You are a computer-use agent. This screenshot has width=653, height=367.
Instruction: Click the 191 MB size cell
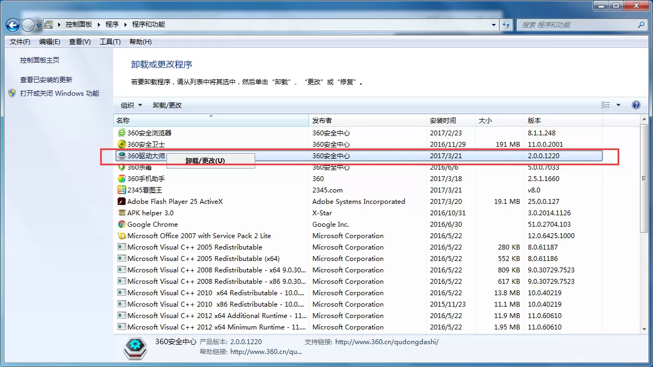(x=509, y=144)
